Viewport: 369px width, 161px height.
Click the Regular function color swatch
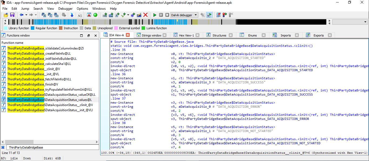(x=33, y=28)
